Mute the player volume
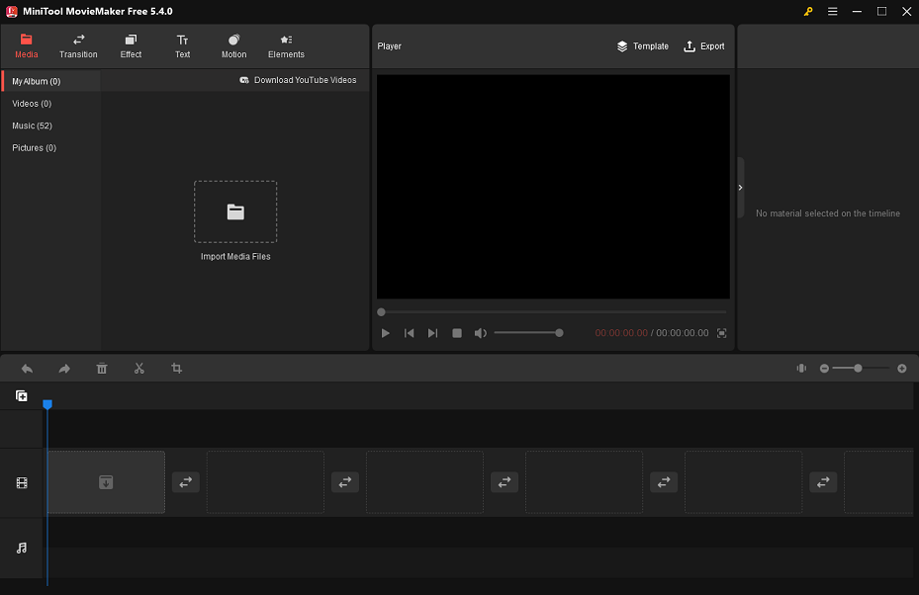Screen dimensions: 919x595 point(480,333)
